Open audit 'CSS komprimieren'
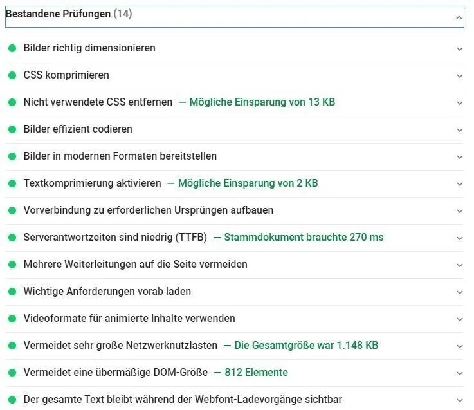Screen dimensions: 474x410 pos(66,75)
